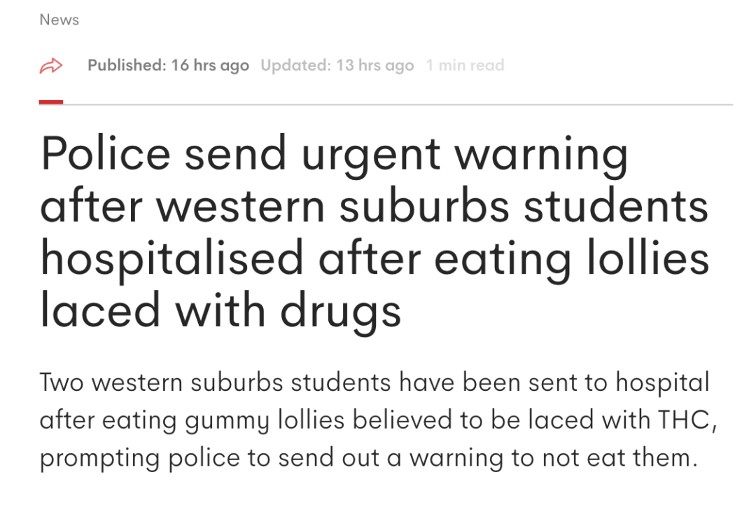Click the short red accent bar
This screenshot has width=756, height=505.
51,102
